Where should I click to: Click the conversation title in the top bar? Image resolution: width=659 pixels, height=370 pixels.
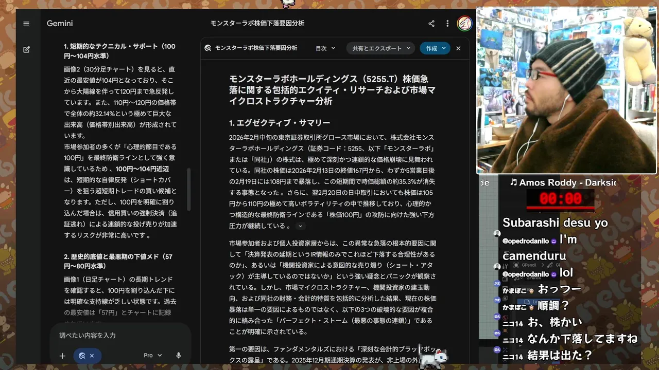257,24
